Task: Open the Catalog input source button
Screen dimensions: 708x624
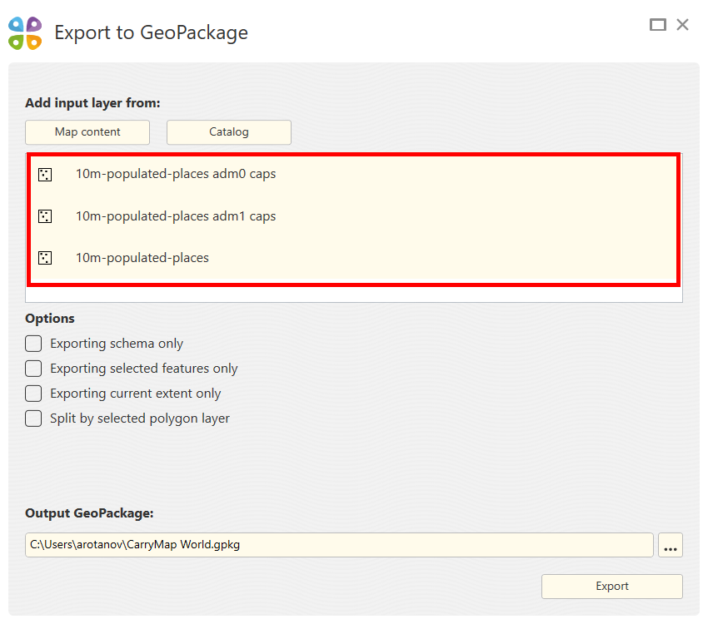Action: pyautogui.click(x=229, y=132)
